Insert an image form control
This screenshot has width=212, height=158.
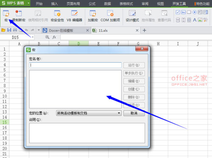[200, 20]
